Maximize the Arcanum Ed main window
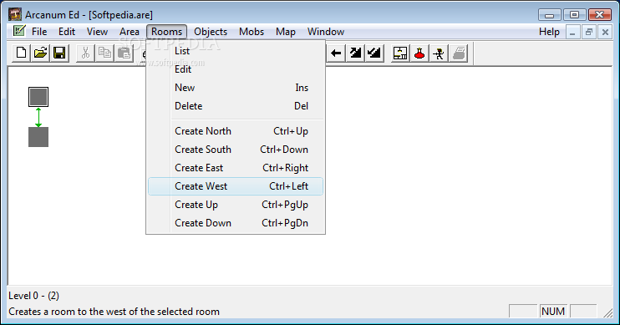 574,15
